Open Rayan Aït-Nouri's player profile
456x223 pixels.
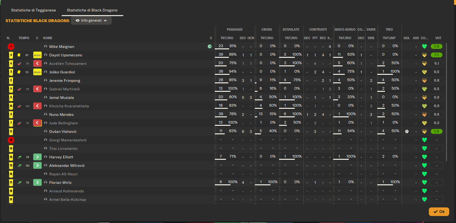click(63, 174)
